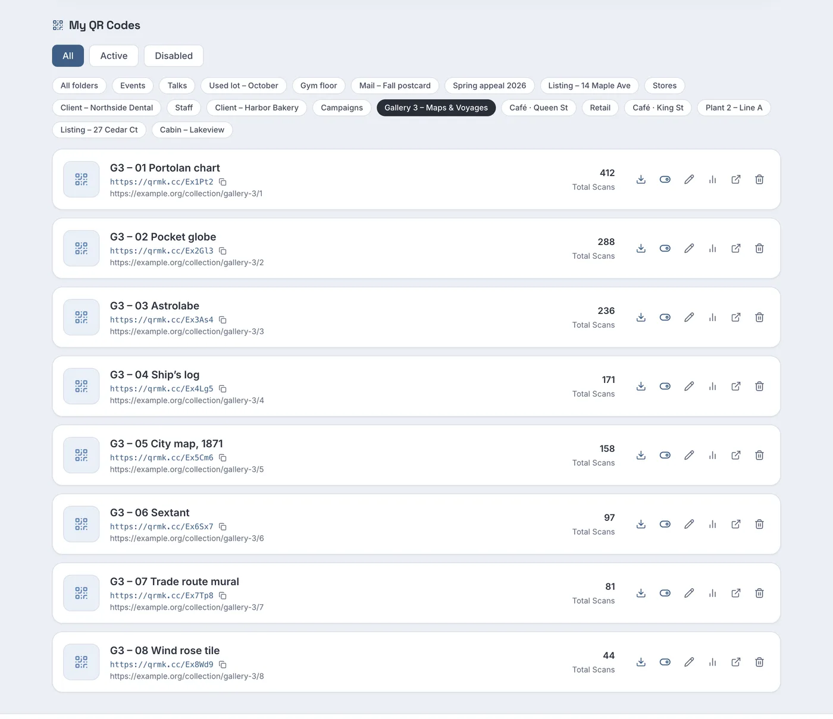Screen dimensions: 833x719
Task: Show statistics for G3 – 05 City map, 1871
Action: (712, 456)
